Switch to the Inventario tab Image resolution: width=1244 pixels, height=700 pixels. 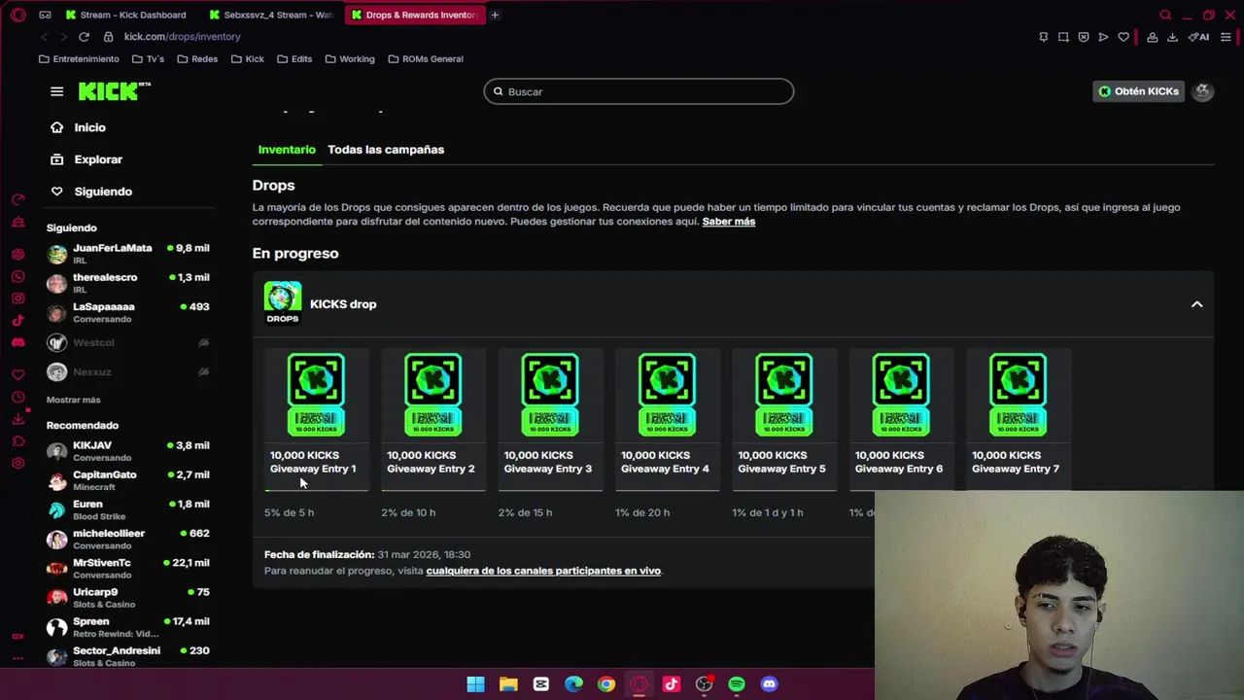tap(287, 150)
